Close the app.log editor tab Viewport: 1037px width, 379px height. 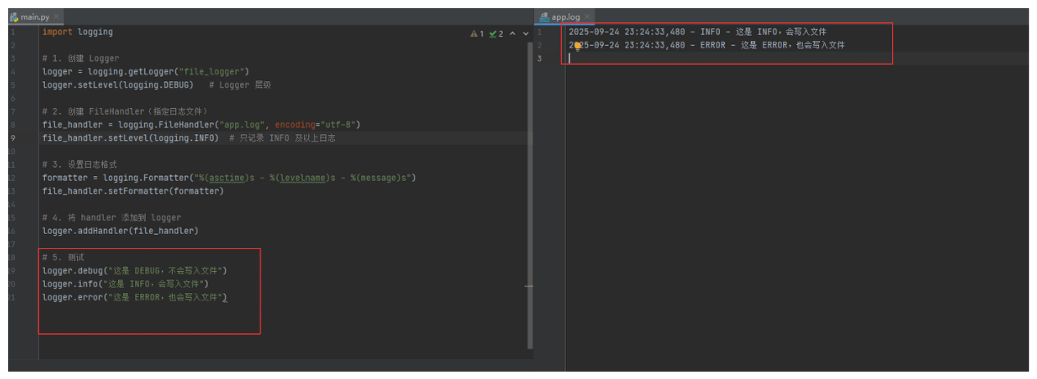pos(586,16)
